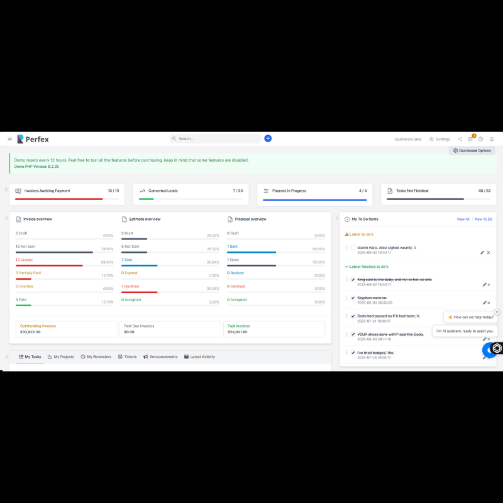
Task: Open the Tickets tab
Action: click(x=127, y=357)
